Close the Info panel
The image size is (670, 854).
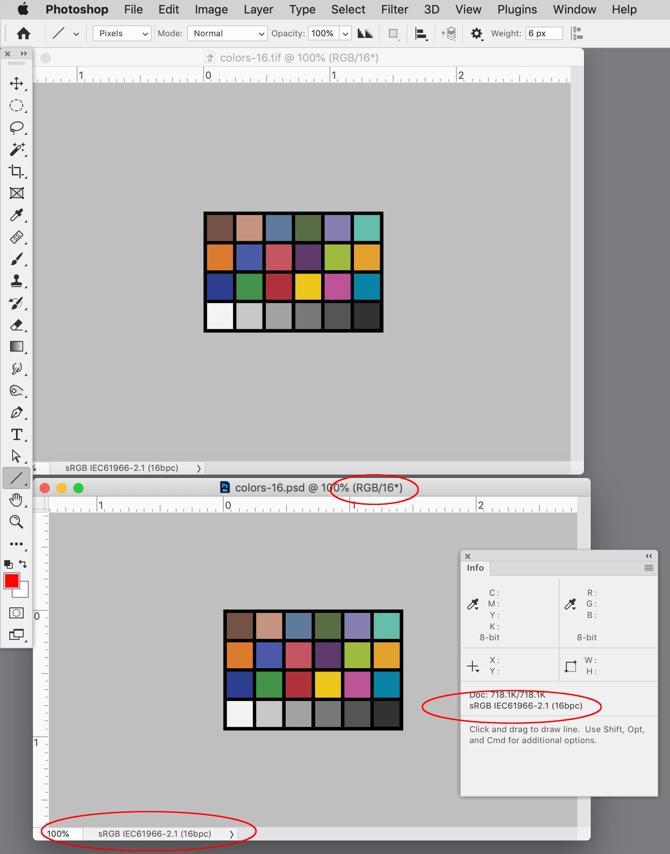click(x=468, y=556)
